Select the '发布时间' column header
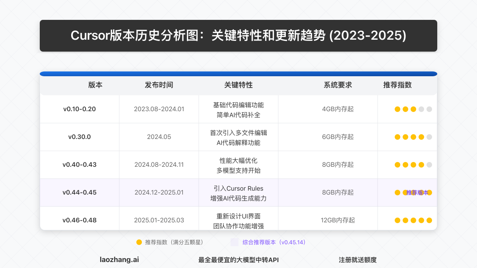Screen dimensions: 477x268 [159, 85]
